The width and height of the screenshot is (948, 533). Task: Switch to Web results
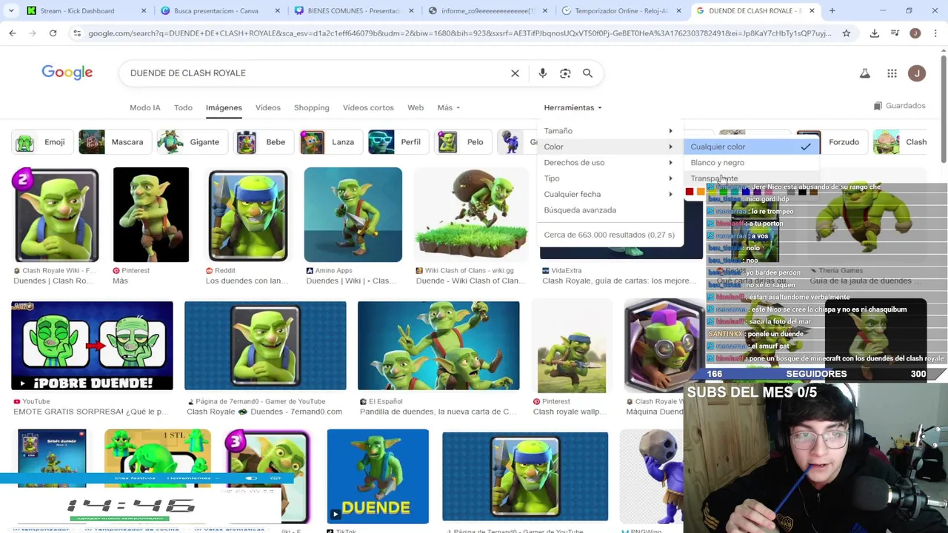[x=415, y=108]
